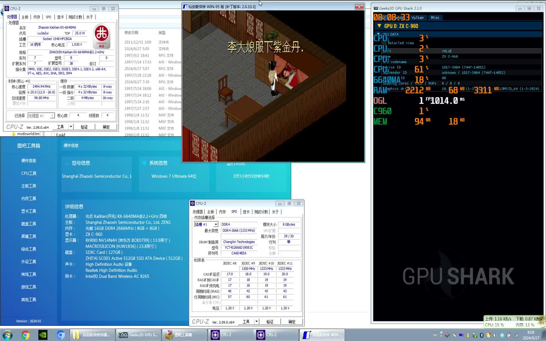Image resolution: width=546 pixels, height=341 pixels.
Task: Select 烤鸡工具 in the toolbox sidebar
Action: [x=29, y=274]
